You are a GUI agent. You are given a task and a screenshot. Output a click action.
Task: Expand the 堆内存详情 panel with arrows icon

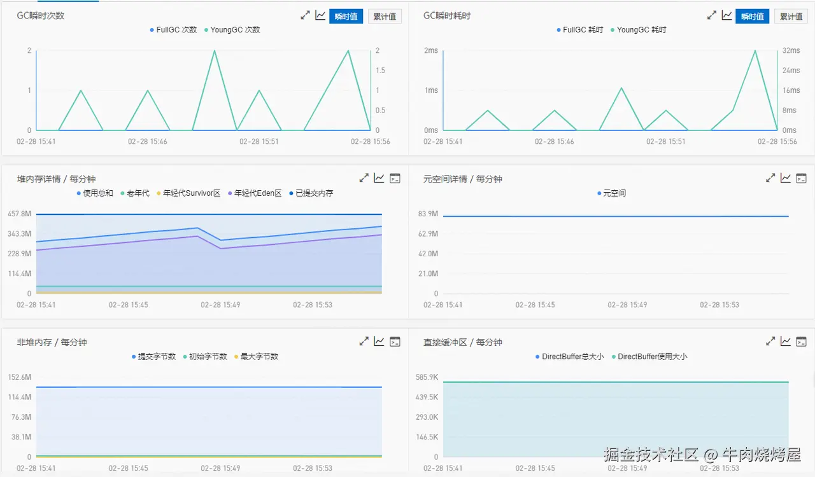point(364,179)
